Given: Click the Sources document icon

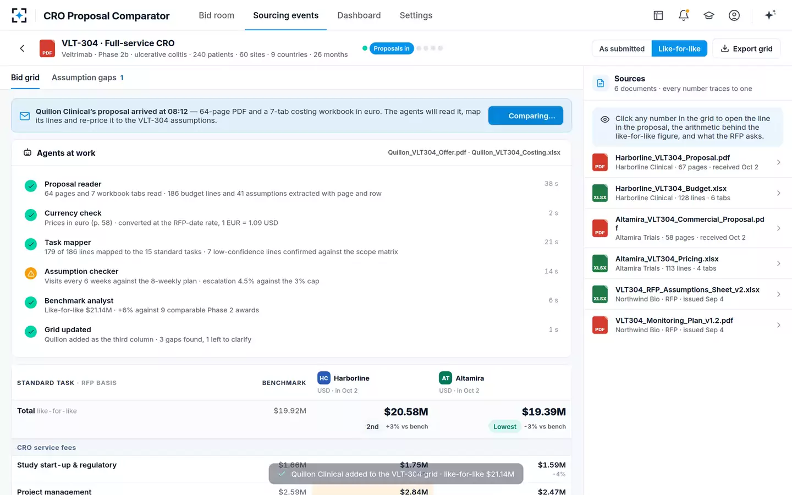Looking at the screenshot, I should click(x=601, y=83).
